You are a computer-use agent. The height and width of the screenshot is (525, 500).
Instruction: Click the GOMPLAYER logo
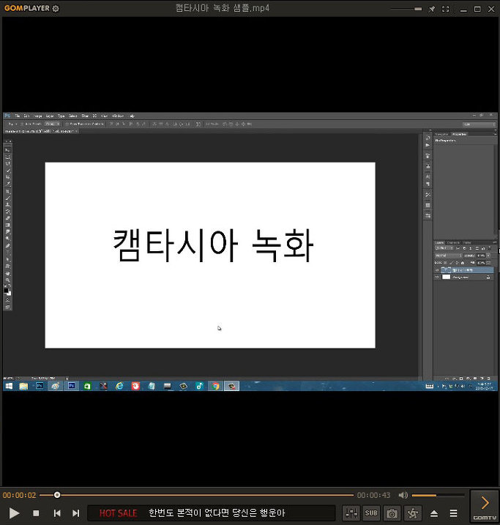(x=27, y=8)
